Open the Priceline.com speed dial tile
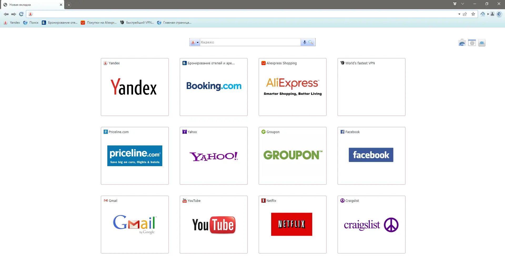Image resolution: width=505 pixels, height=273 pixels. coord(135,156)
